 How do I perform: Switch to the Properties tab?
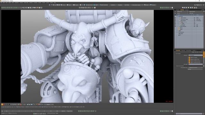[178, 50]
